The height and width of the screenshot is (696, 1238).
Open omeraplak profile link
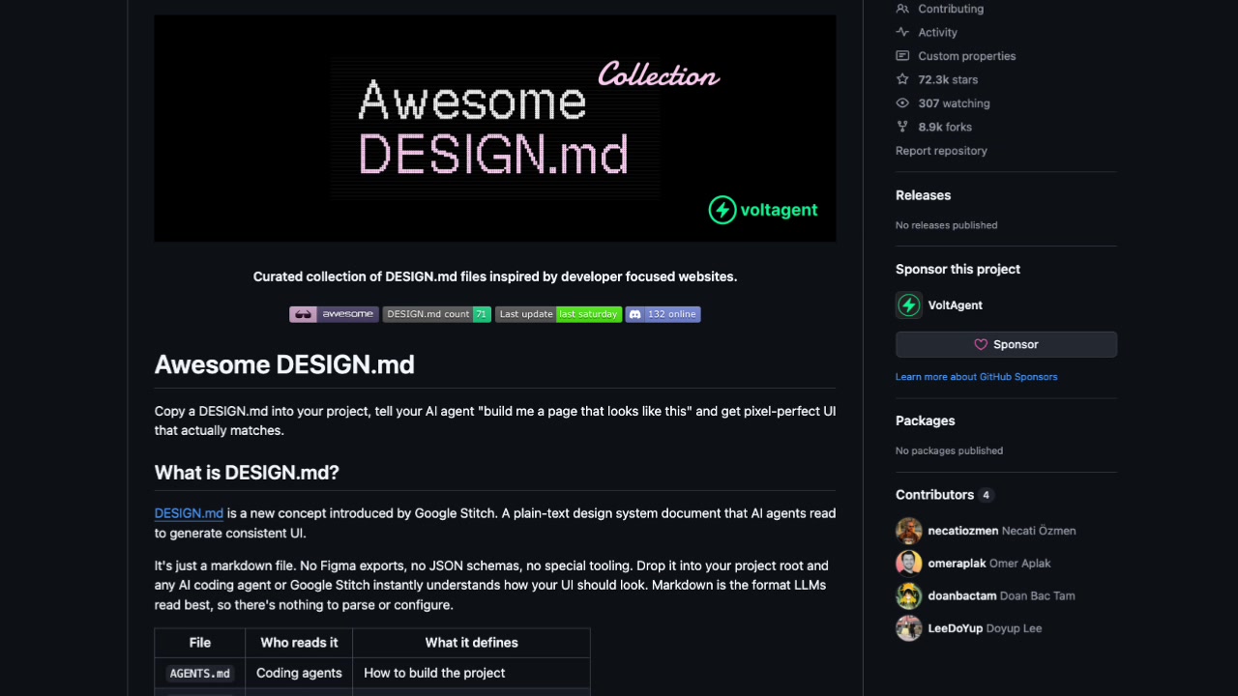click(x=957, y=564)
